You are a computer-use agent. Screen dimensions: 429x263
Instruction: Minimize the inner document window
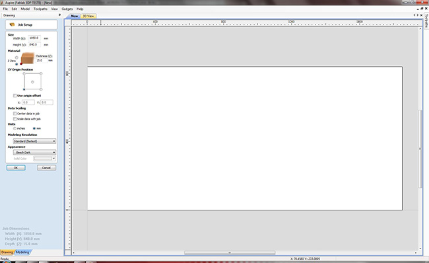tap(418, 9)
